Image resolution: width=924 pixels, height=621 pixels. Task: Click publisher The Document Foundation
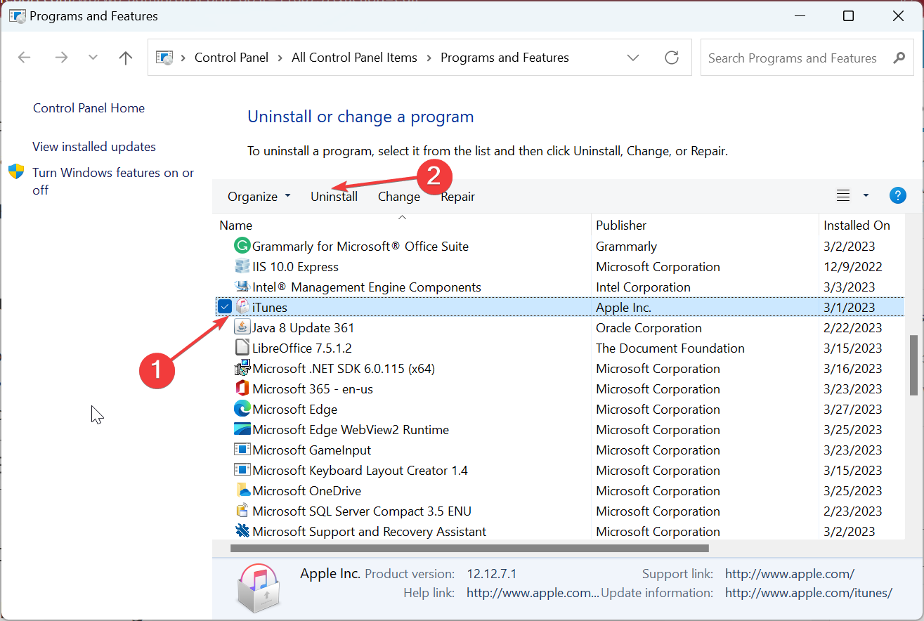[x=670, y=348]
